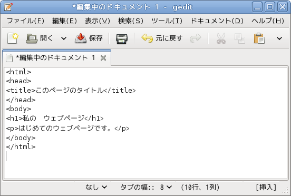Close the 編集中のドキュメント 1 tab

tap(103, 58)
